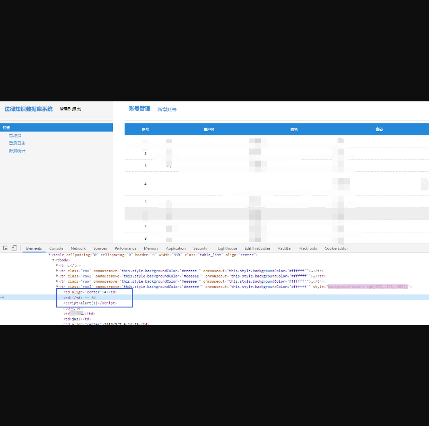Image resolution: width=429 pixels, height=426 pixels.
Task: Open 登录日志 in the sidebar
Action: point(17,143)
